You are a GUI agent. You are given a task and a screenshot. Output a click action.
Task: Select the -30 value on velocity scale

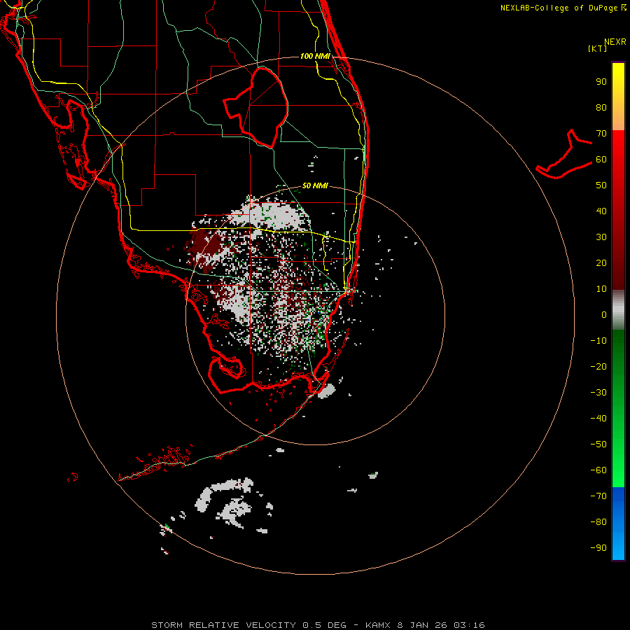coord(598,393)
